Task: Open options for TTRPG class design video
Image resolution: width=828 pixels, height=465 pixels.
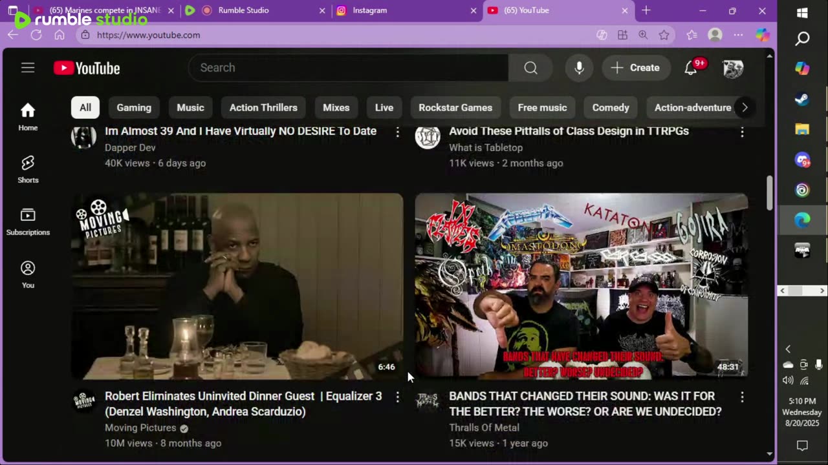Action: (742, 132)
